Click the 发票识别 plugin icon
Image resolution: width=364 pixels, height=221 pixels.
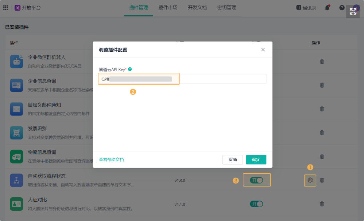point(16,133)
